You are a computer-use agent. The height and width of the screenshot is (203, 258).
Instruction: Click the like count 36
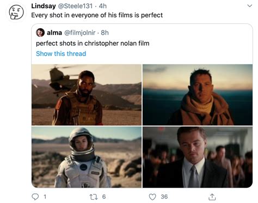(x=164, y=196)
